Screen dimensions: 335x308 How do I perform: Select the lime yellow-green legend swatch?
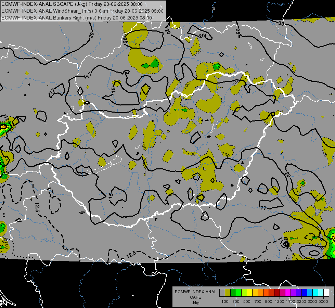[x=244, y=293]
